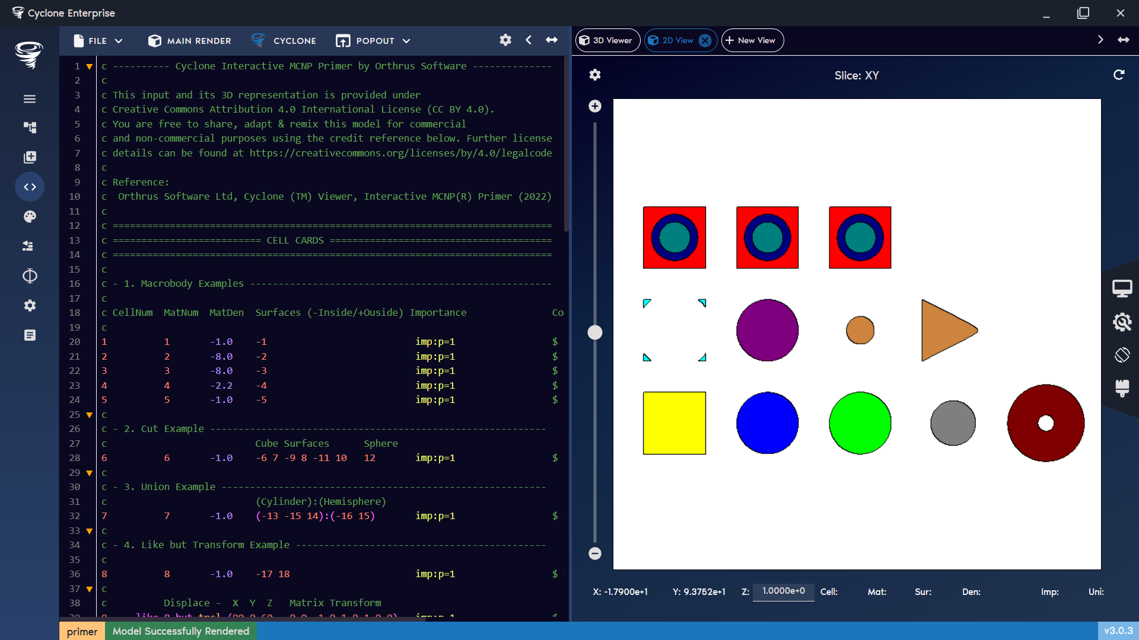
Task: Click the MAIN RENDER button
Action: pos(189,41)
